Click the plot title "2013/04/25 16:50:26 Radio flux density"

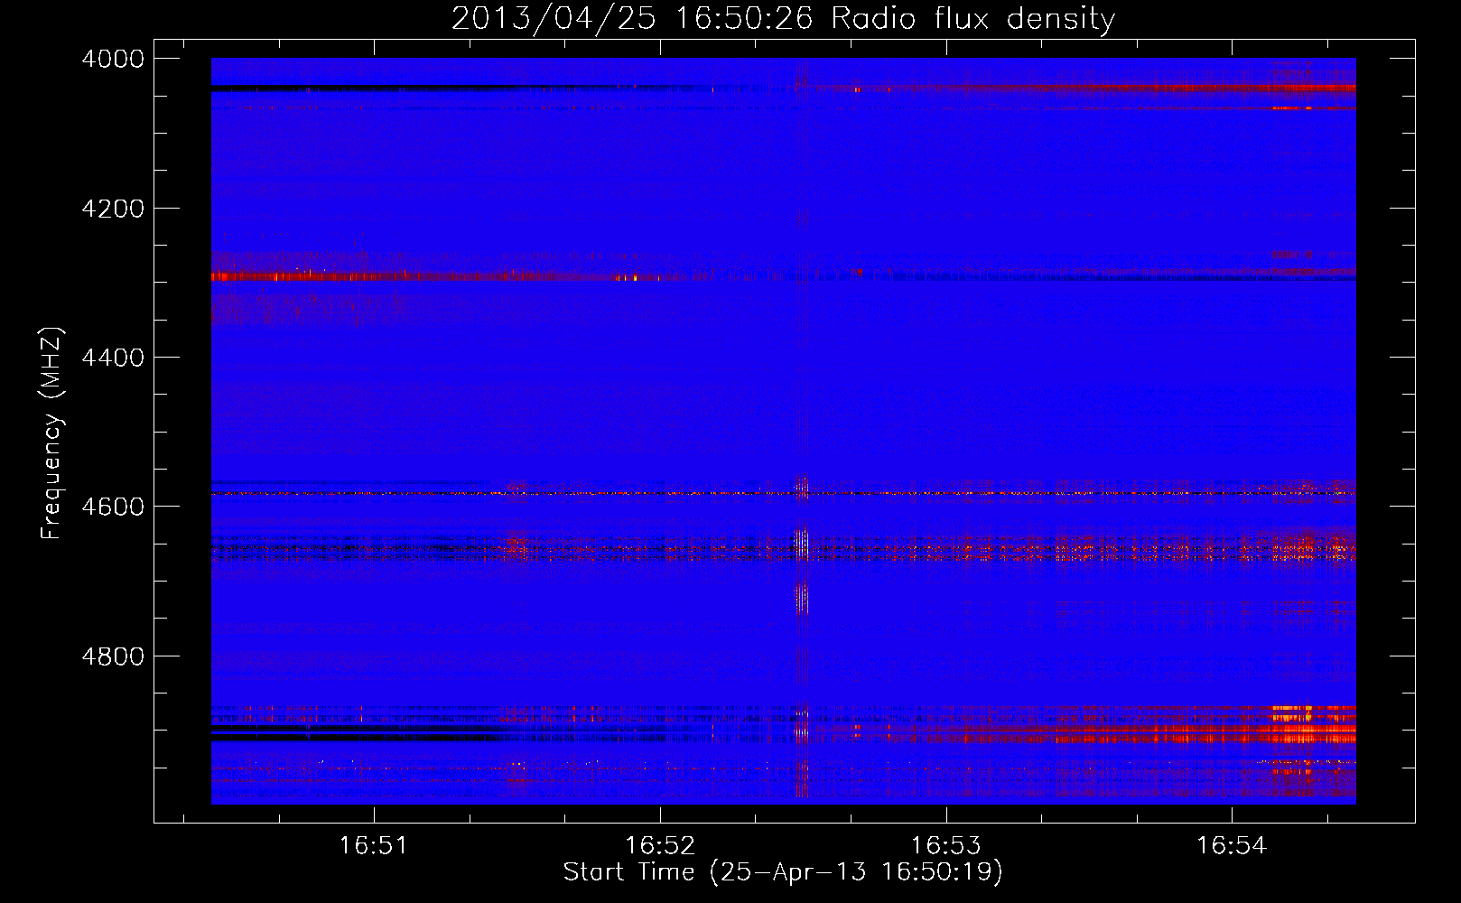(x=783, y=18)
